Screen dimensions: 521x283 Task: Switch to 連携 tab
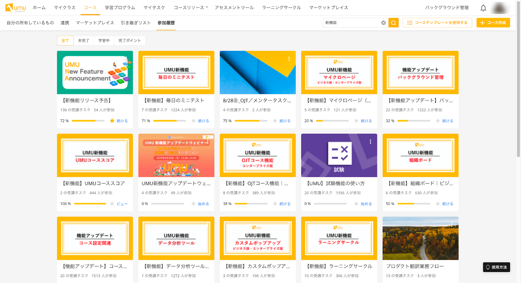tap(65, 23)
